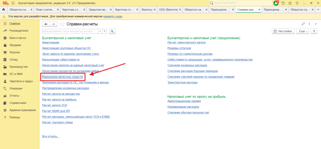Click the Операции Дт/Кт icon
The image size is (321, 149).
(5, 88)
